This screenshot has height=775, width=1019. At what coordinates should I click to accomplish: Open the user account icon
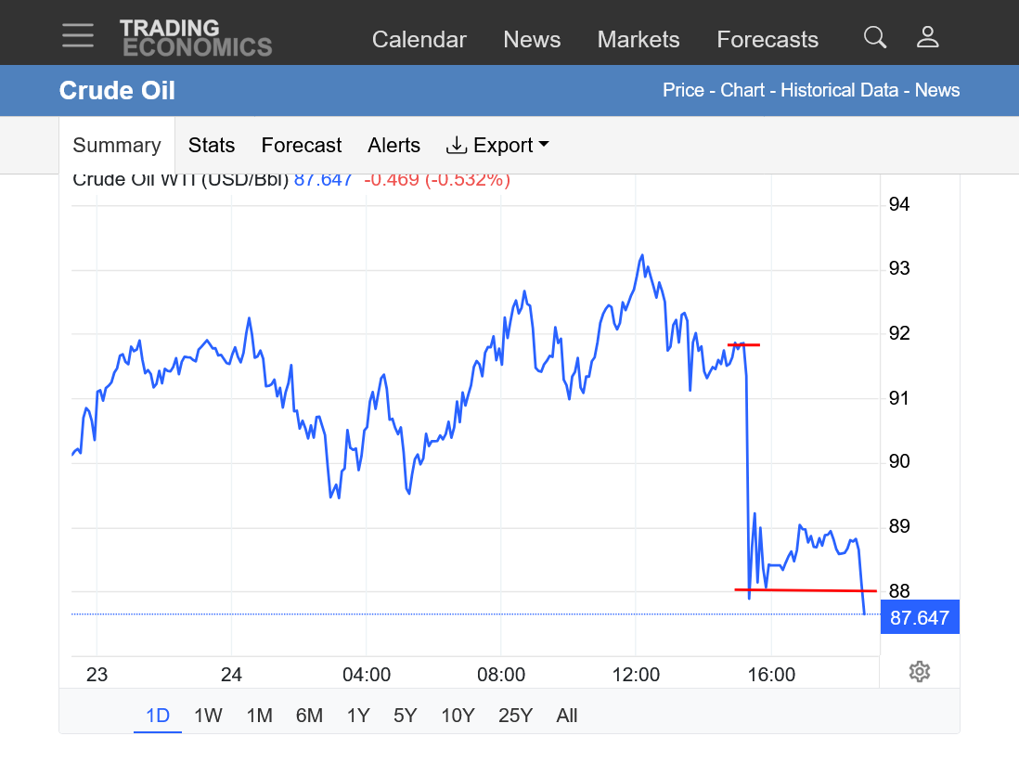tap(927, 37)
